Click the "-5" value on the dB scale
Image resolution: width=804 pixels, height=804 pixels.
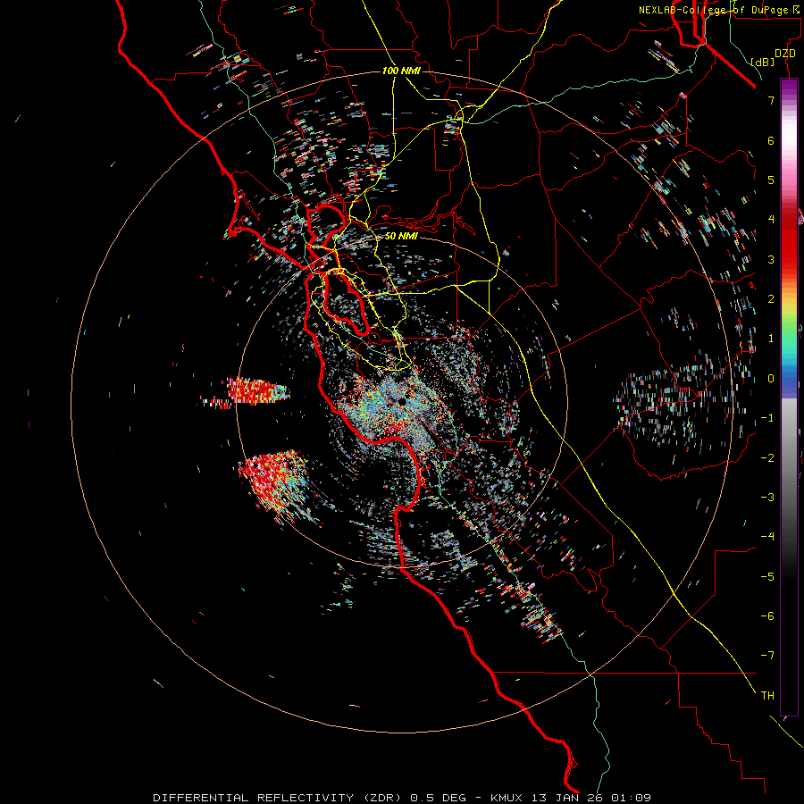click(x=767, y=577)
